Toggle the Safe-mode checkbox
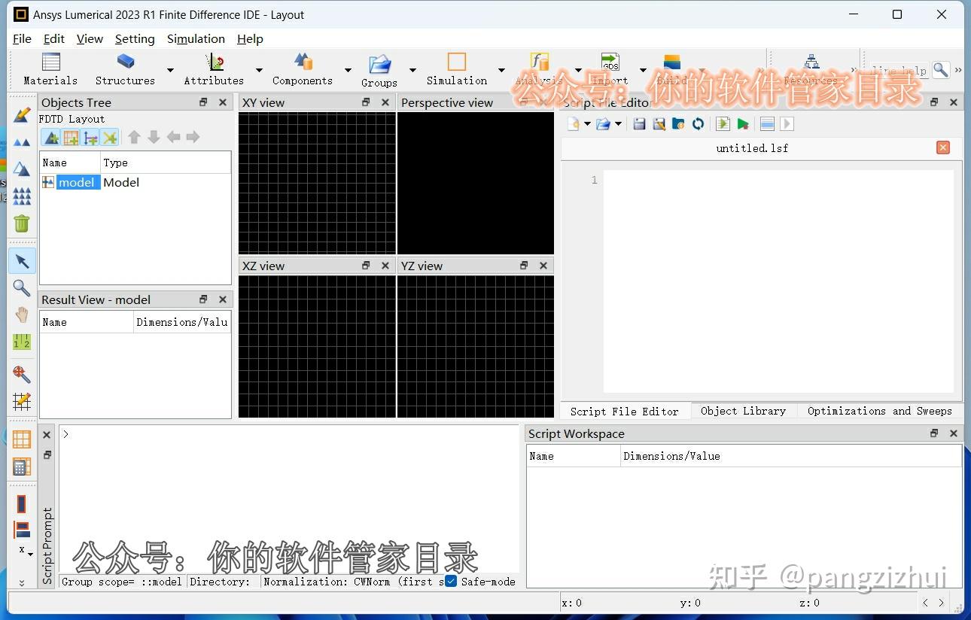971x620 pixels. click(449, 581)
